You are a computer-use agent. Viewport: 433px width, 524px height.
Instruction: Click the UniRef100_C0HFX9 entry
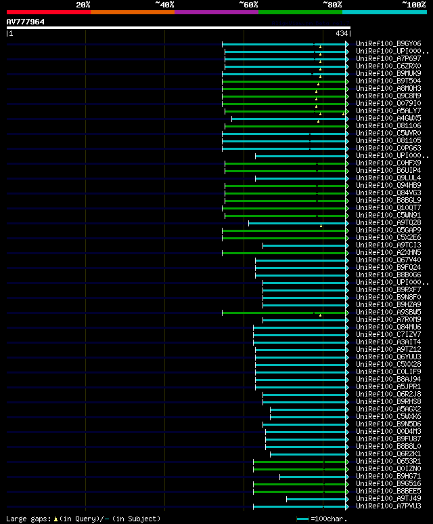[388, 163]
